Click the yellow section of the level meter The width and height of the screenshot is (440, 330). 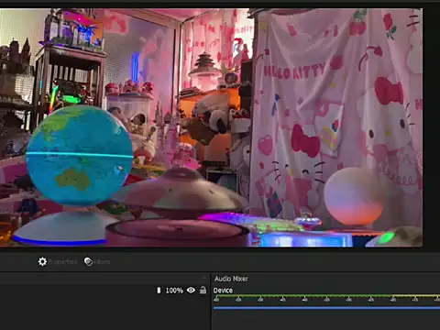[419, 296]
